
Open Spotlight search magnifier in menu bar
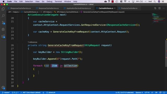click(x=155, y=1)
